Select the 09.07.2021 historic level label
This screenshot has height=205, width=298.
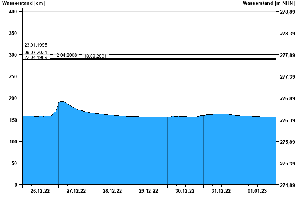click(x=36, y=53)
